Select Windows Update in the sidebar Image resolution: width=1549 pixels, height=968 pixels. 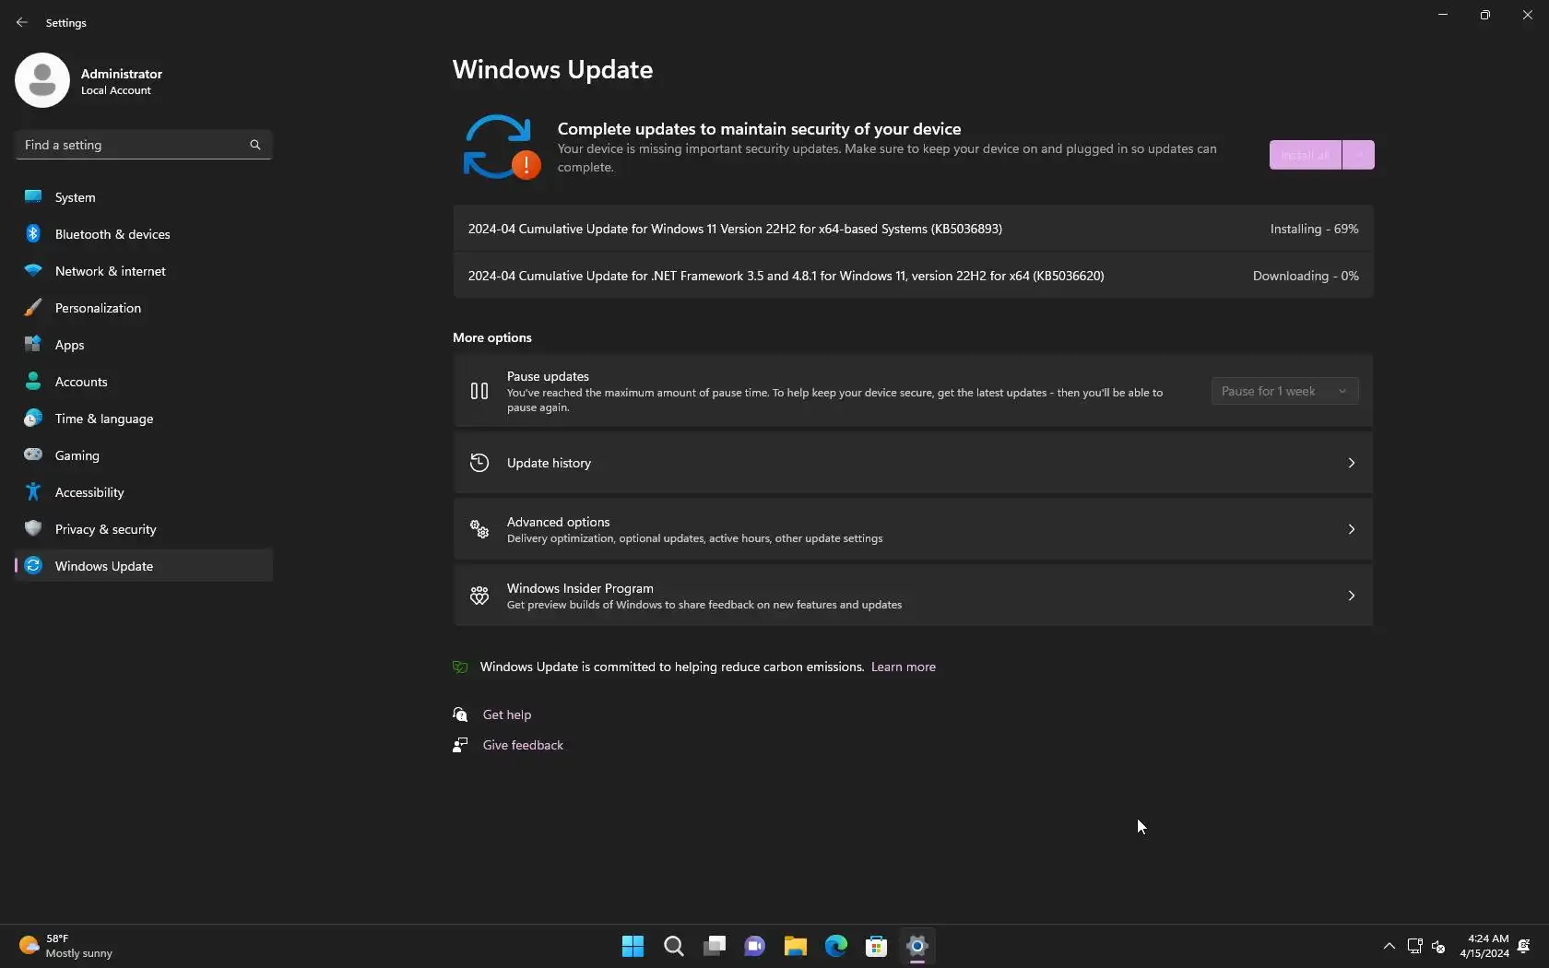(144, 566)
